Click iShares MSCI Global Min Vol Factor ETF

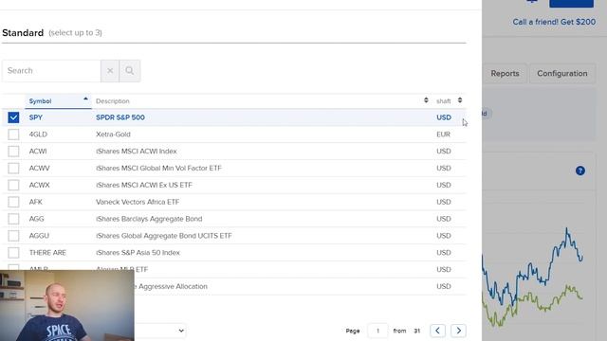pos(158,169)
